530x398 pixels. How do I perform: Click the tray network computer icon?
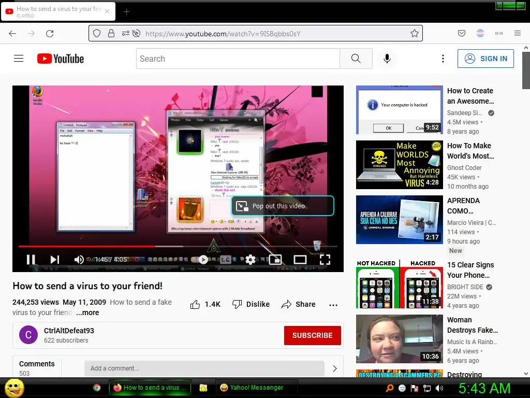tap(427, 388)
